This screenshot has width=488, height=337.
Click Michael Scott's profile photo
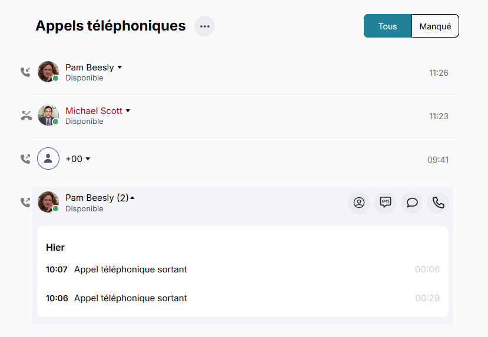(48, 115)
